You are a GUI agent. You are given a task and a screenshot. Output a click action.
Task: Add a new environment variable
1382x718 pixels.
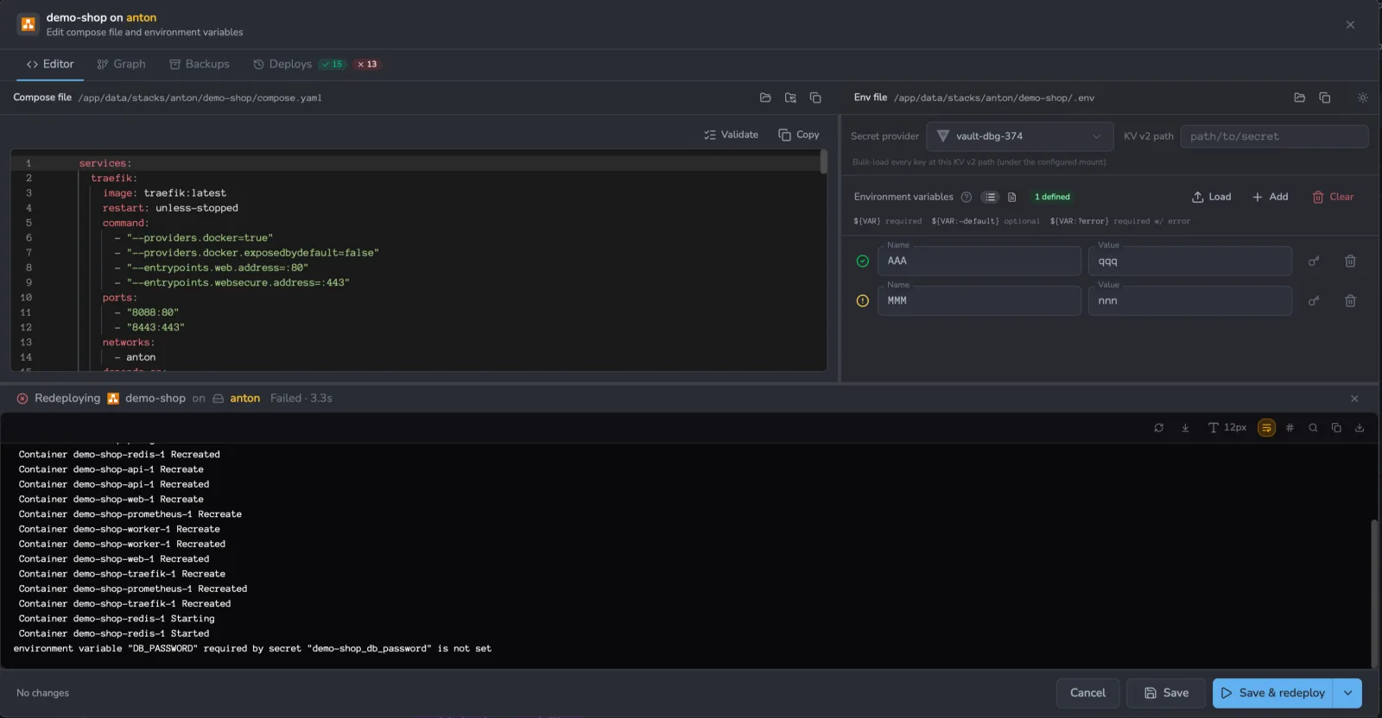(1271, 197)
